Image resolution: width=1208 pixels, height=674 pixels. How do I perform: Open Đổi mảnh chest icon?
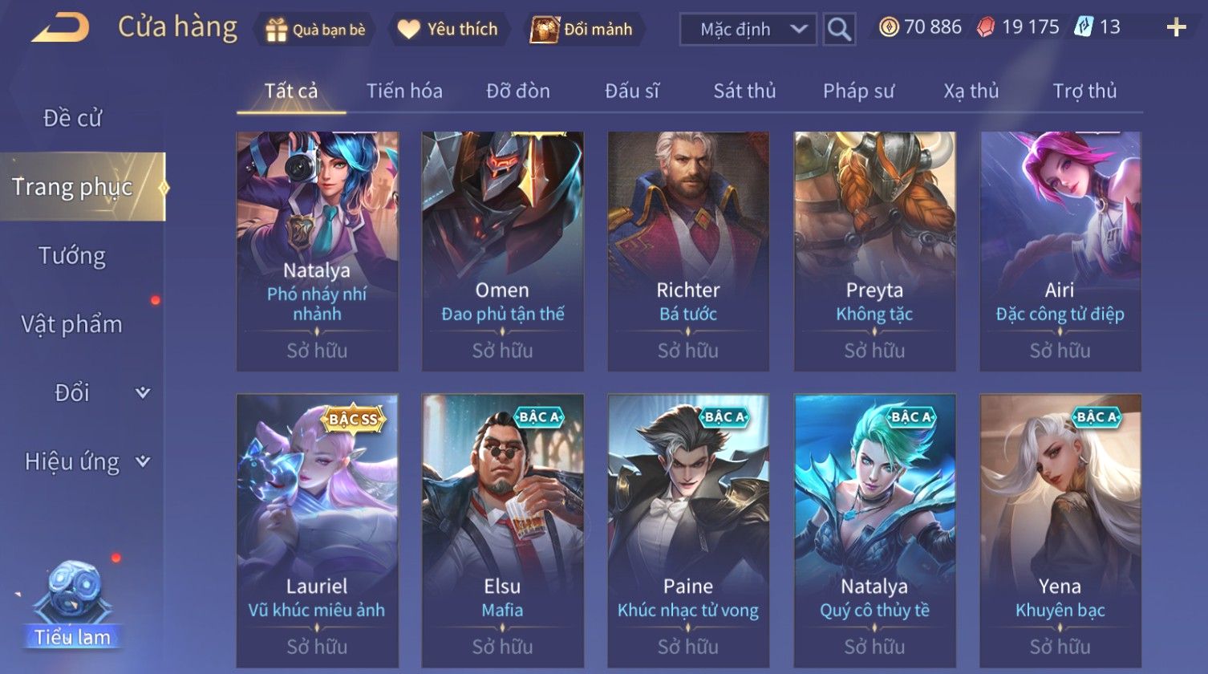544,30
